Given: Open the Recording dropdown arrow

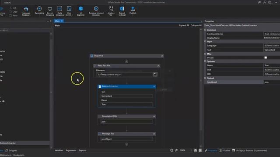Looking at the screenshot, I should pyautogui.click(x=39, y=15).
